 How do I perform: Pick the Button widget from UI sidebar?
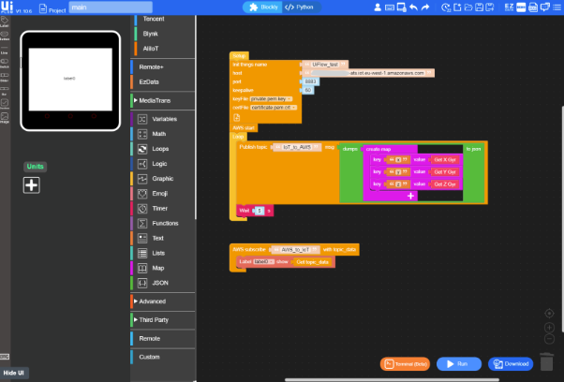point(5,36)
